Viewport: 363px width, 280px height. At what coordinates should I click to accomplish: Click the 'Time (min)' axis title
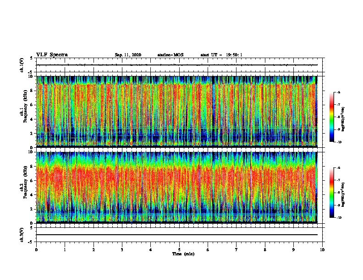[x=183, y=254]
